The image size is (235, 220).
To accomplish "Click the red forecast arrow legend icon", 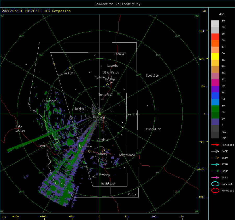I will click(215, 145).
